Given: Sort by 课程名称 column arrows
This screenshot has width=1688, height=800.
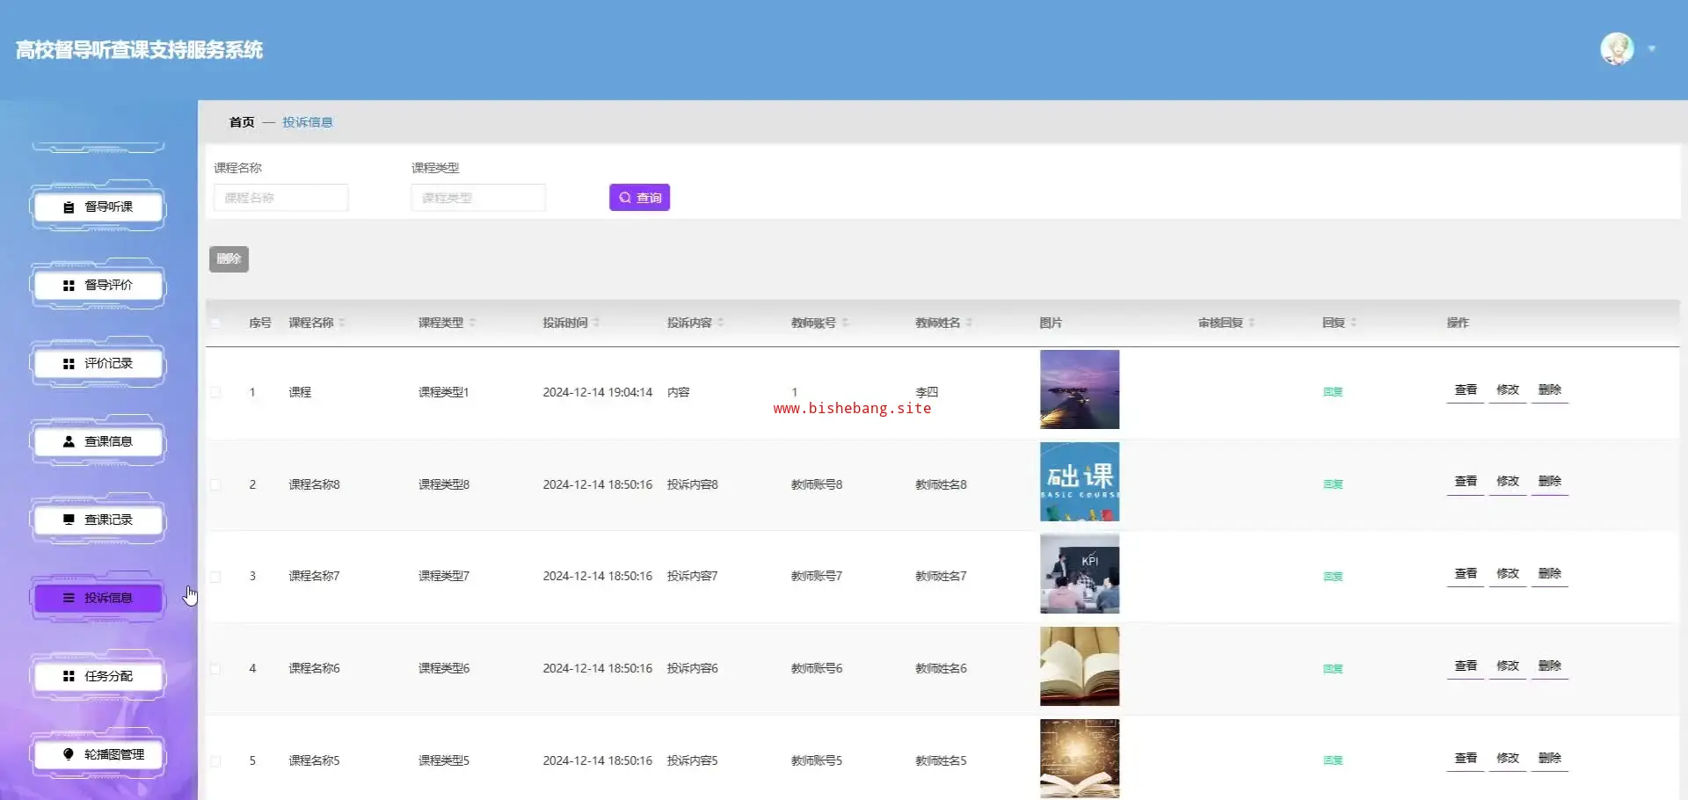Looking at the screenshot, I should coord(342,323).
